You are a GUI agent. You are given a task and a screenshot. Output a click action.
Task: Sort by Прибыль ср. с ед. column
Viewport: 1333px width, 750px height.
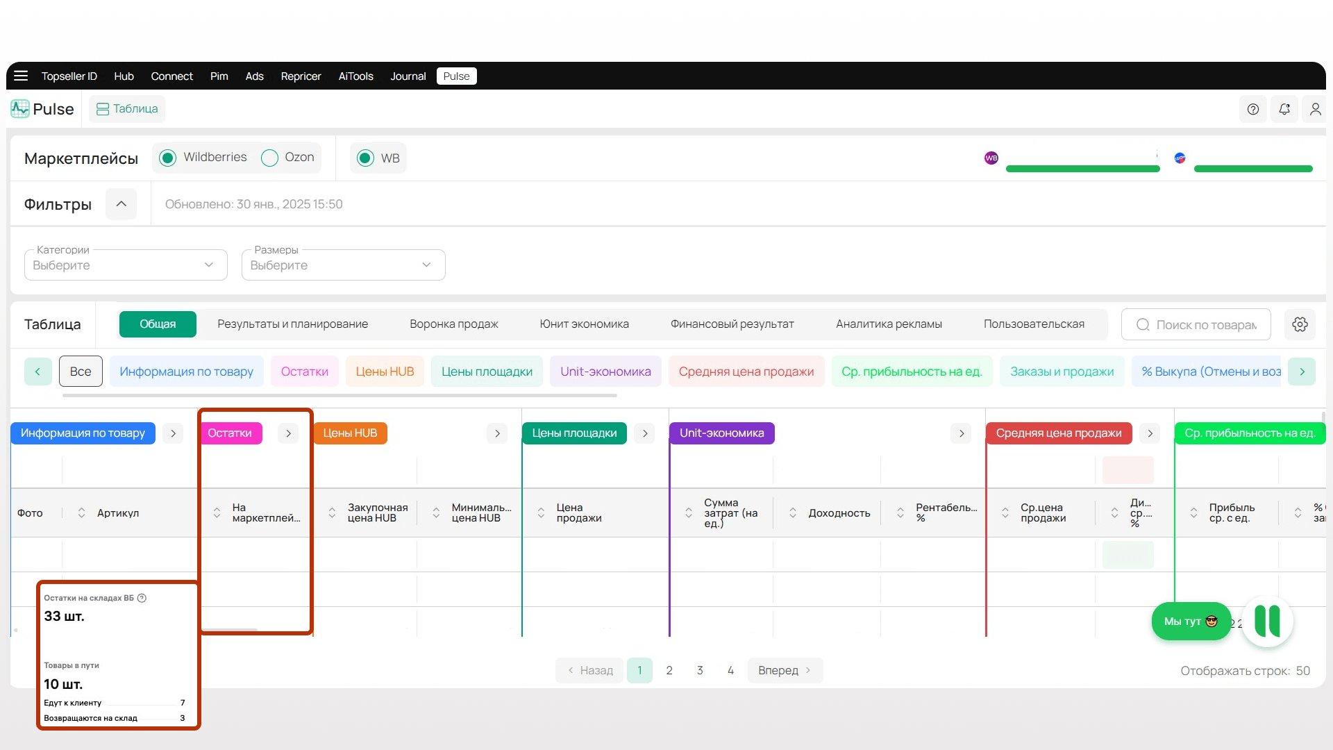[1193, 512]
